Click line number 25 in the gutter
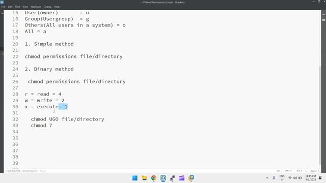Viewport: 326px width, 183px height. click(15, 75)
